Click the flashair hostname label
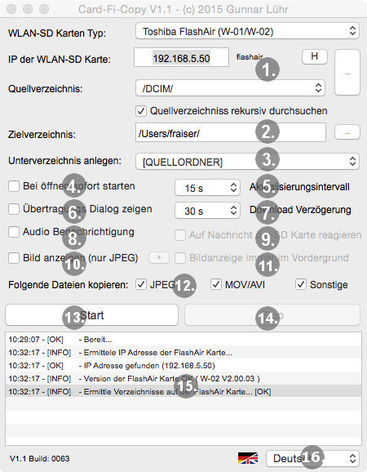This screenshot has height=472, width=367. coord(250,57)
